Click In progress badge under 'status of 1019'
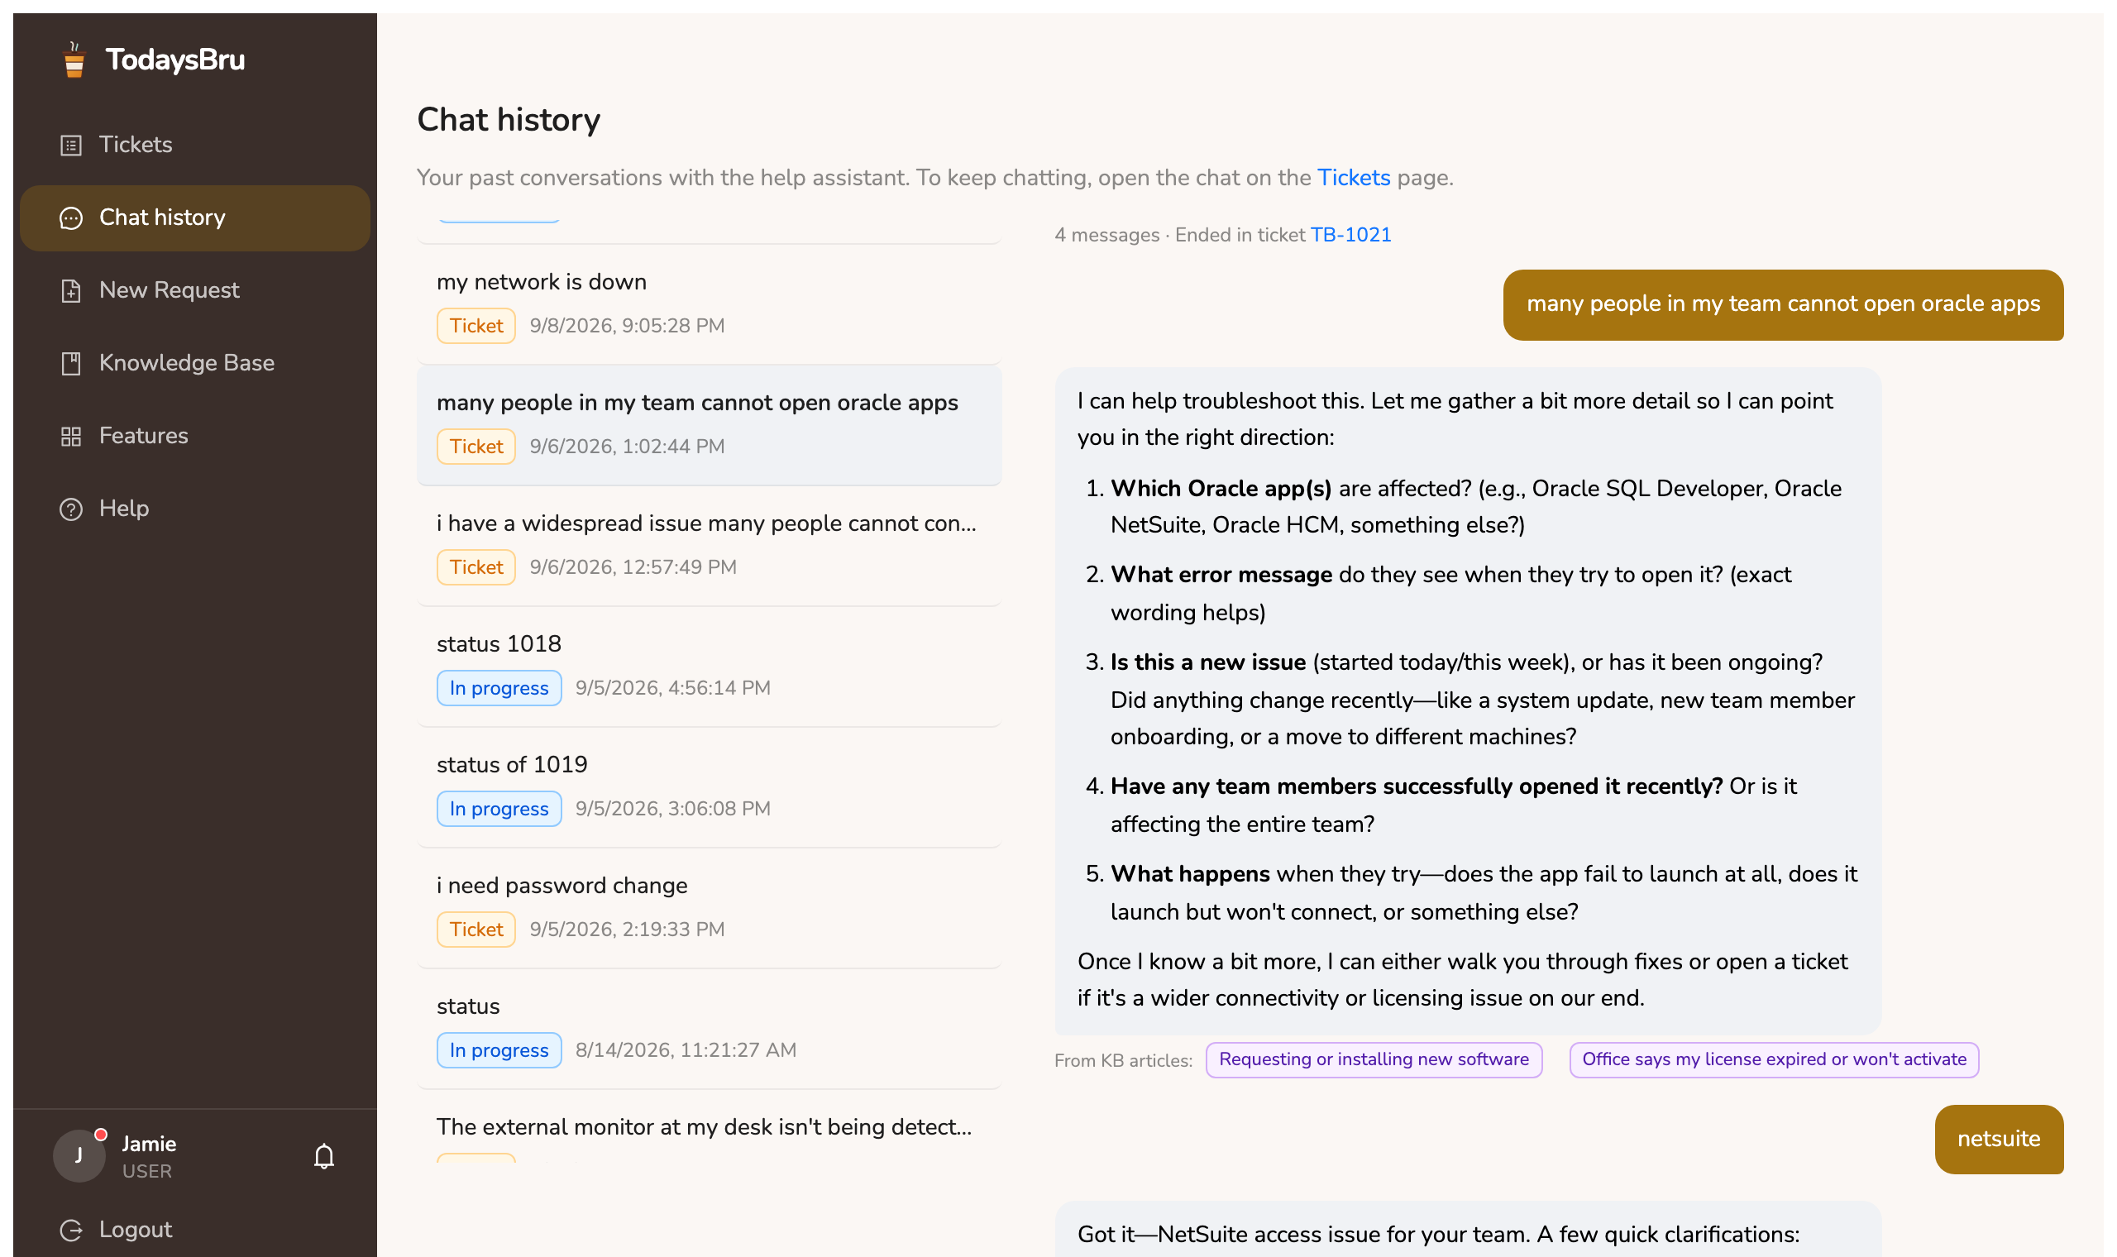 pyautogui.click(x=499, y=809)
